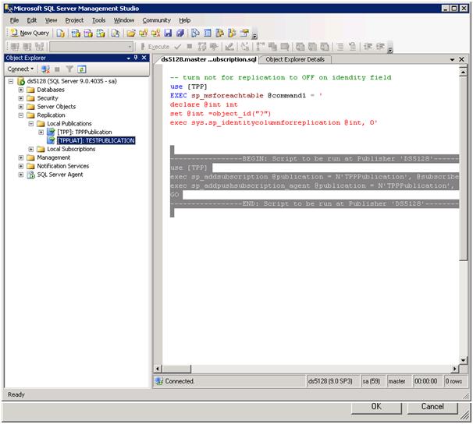Click the 'Connected.' status text
This screenshot has width=473, height=424.
pos(180,381)
